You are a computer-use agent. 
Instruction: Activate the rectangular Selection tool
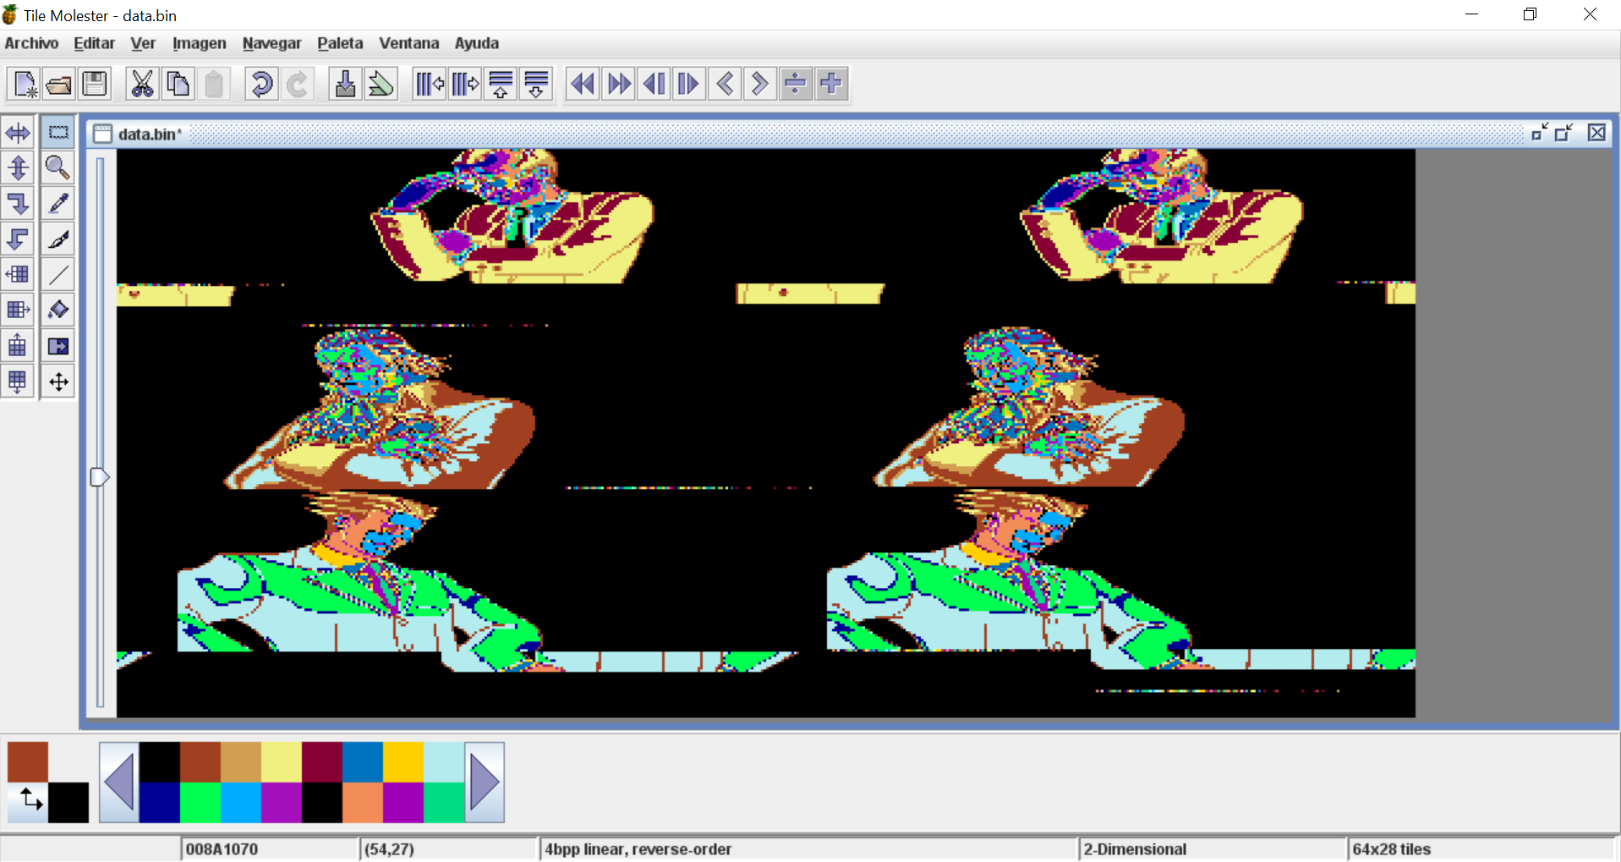(x=58, y=133)
